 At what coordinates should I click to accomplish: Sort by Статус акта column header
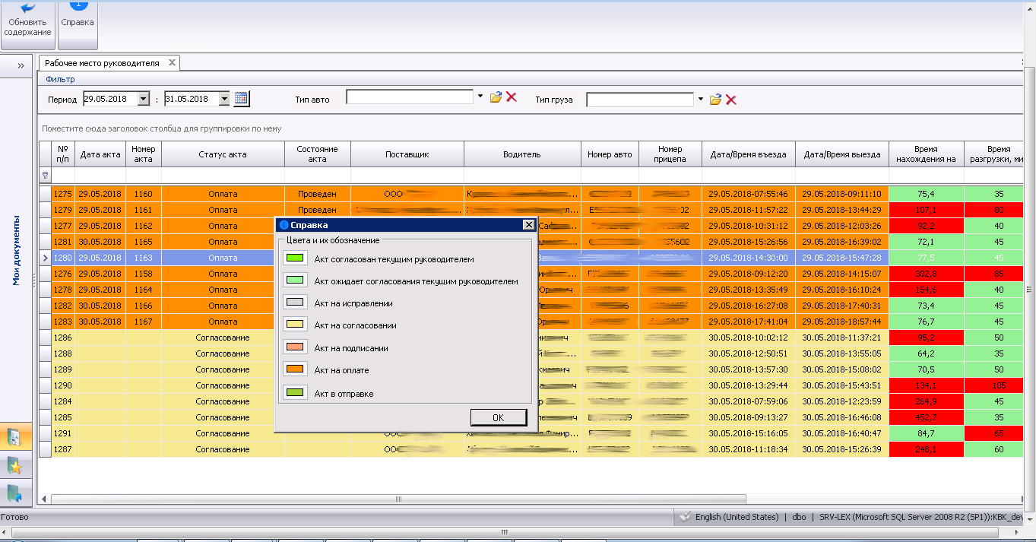click(223, 154)
